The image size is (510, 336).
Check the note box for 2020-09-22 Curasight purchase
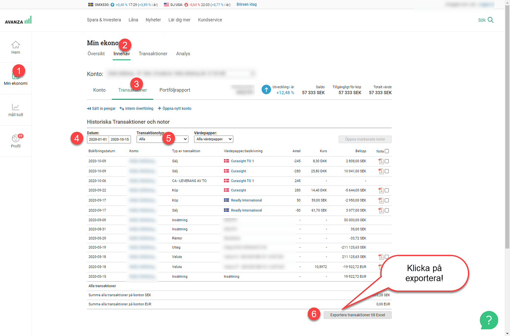coord(387,191)
